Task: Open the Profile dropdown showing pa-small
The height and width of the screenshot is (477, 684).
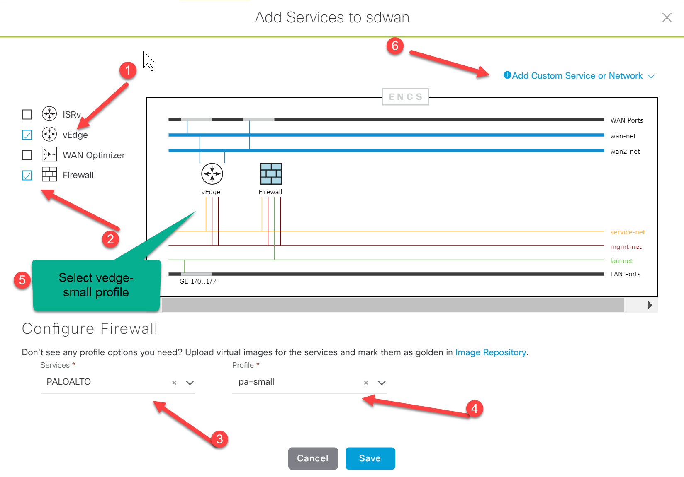Action: click(382, 383)
